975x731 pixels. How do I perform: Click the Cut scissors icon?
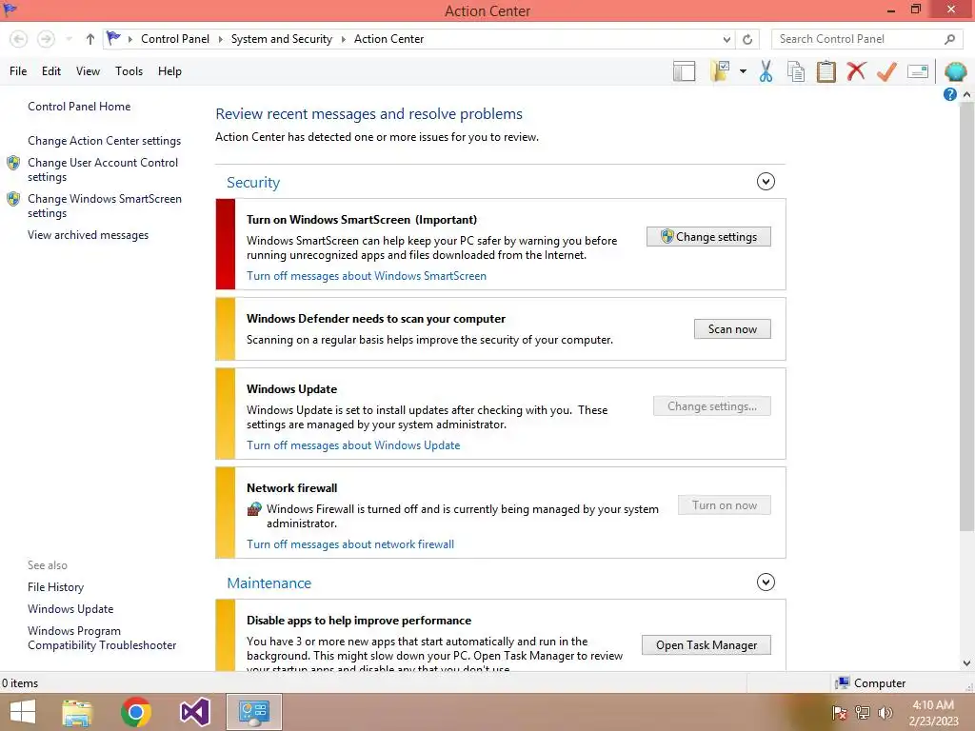(x=766, y=71)
